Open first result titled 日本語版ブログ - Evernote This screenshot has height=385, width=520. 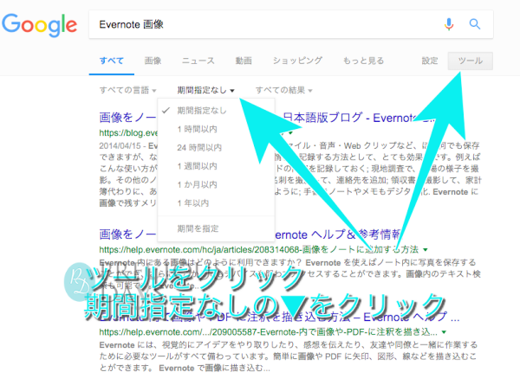(x=358, y=118)
